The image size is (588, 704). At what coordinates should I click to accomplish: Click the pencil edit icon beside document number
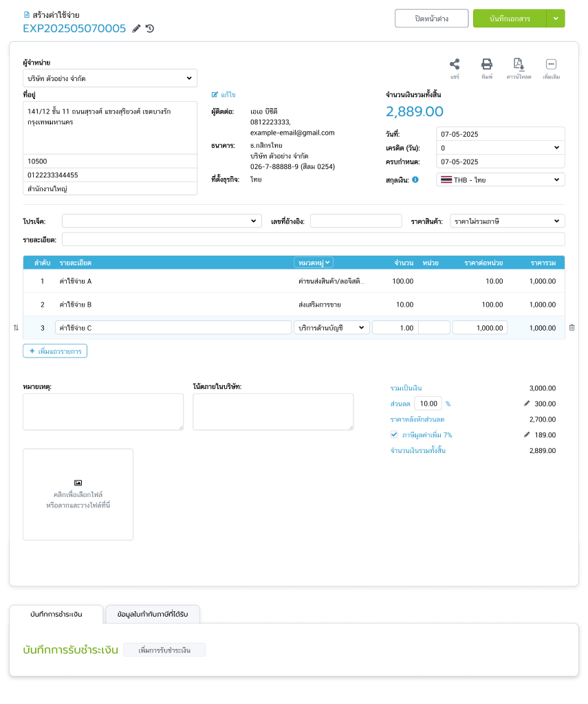click(136, 28)
